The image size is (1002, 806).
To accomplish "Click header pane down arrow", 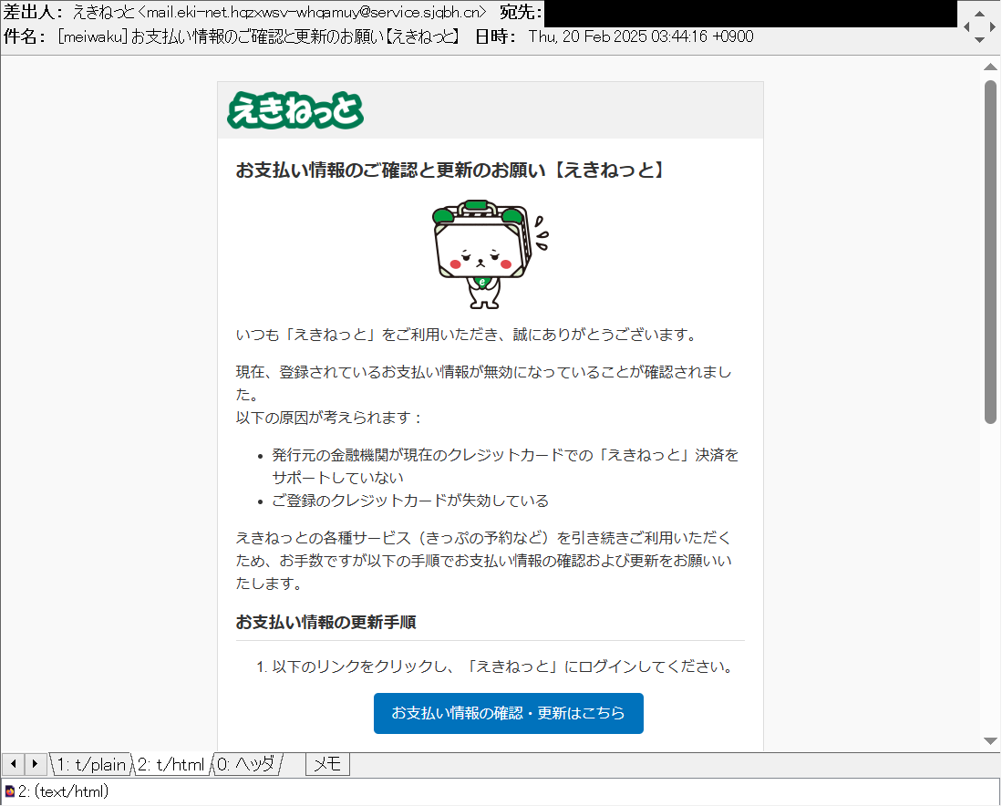I will tap(979, 40).
